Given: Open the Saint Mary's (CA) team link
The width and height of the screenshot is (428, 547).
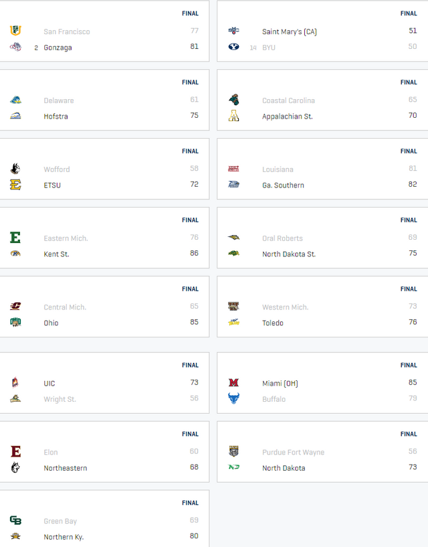Looking at the screenshot, I should coord(290,31).
